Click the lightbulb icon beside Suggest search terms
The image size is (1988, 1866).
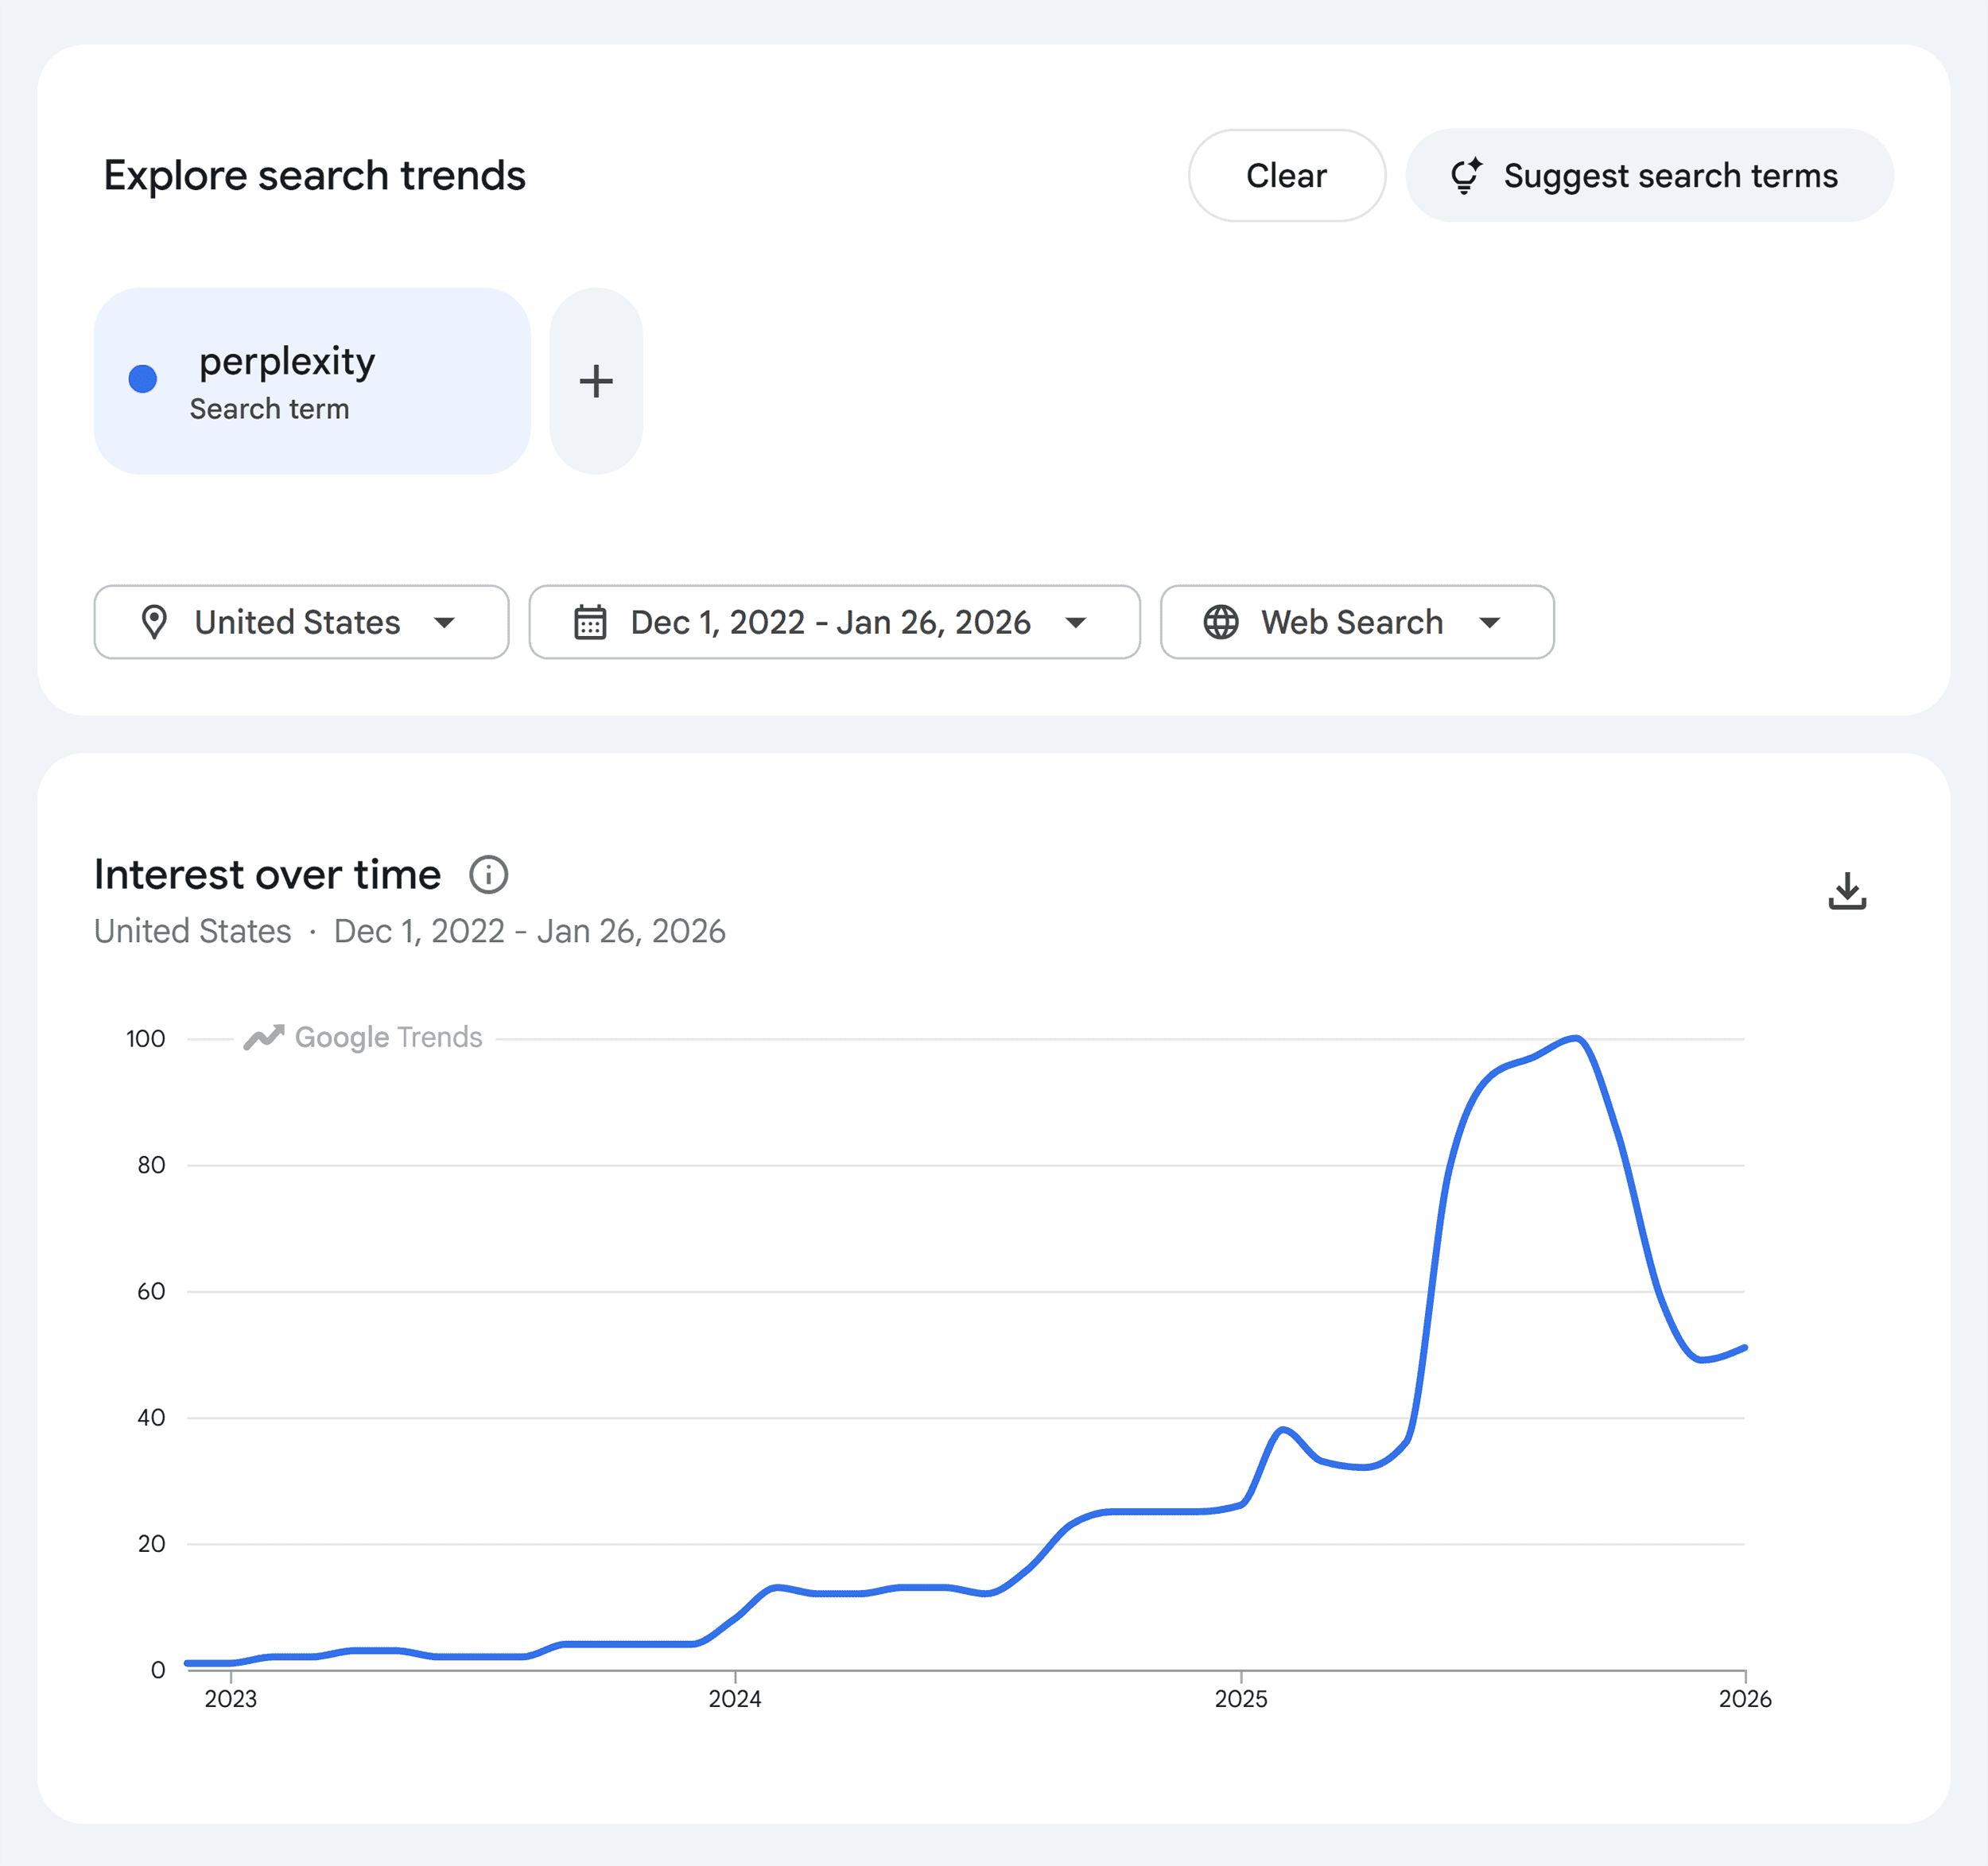(x=1466, y=175)
